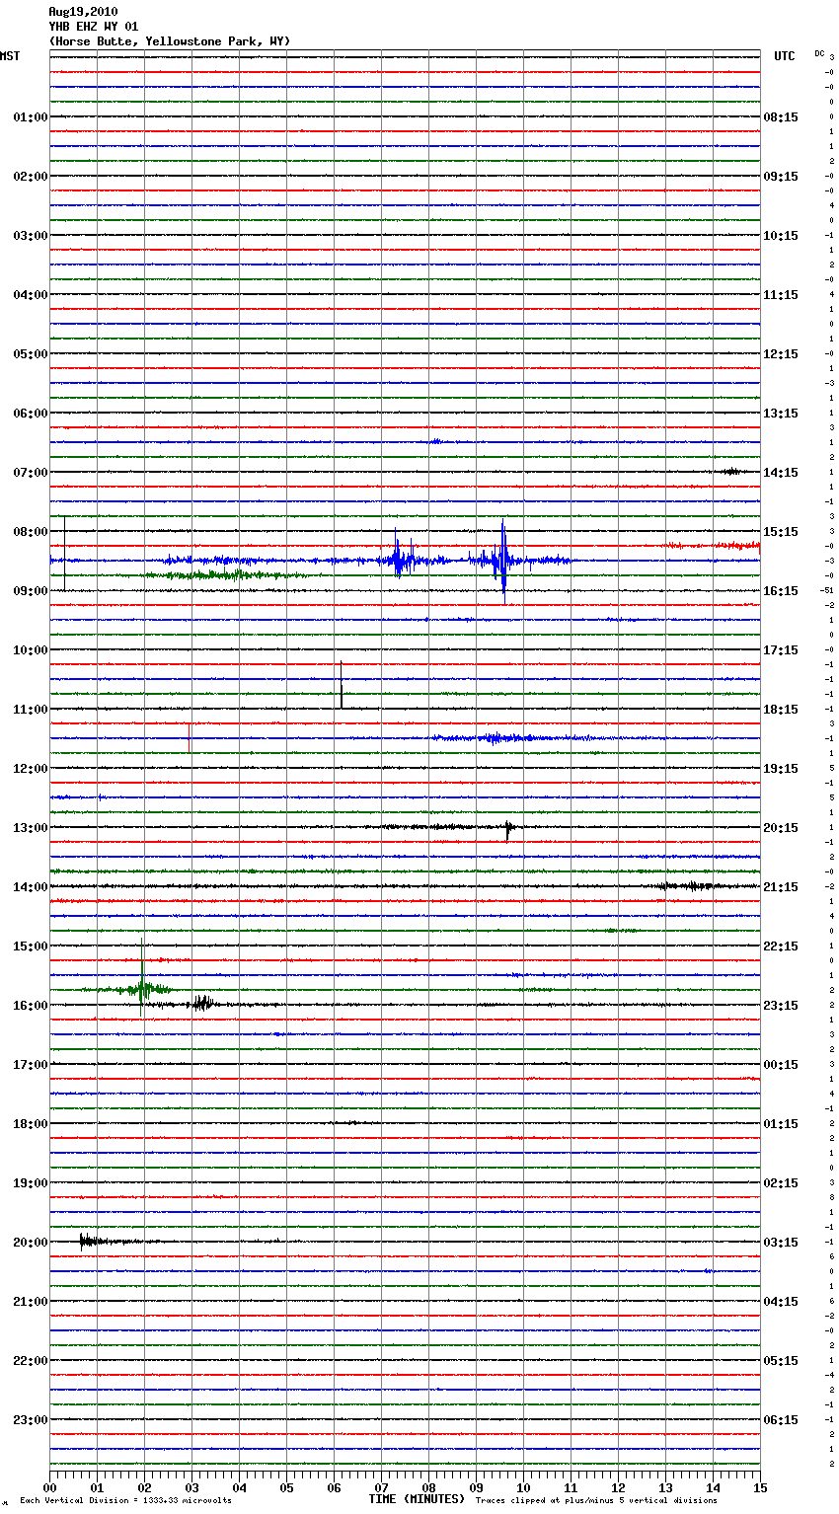
Task: Click the UTC time label "21:15"
Action: (x=781, y=887)
